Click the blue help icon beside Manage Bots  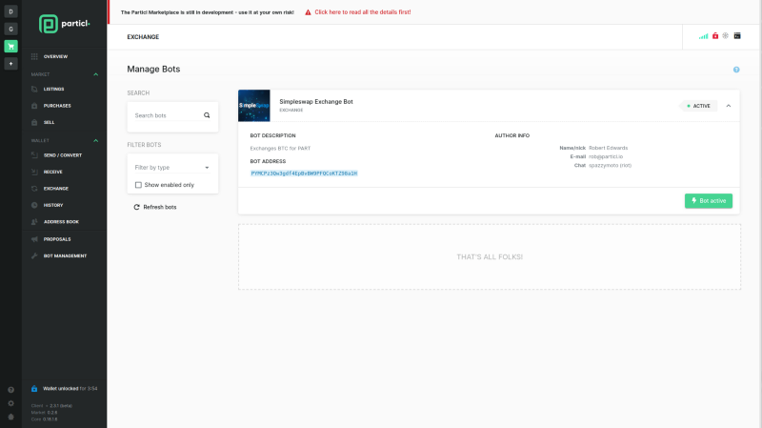tap(736, 70)
